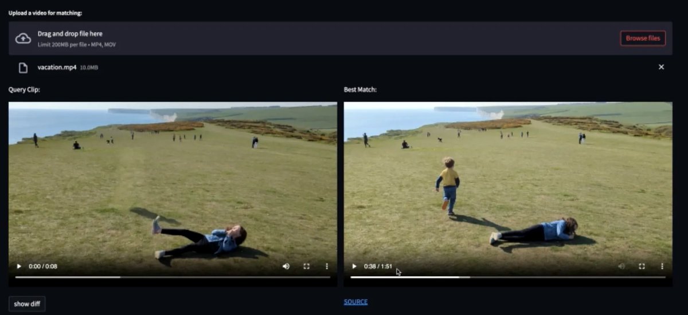Seek within the Query Clip progress bar
The width and height of the screenshot is (688, 315).
tap(172, 277)
